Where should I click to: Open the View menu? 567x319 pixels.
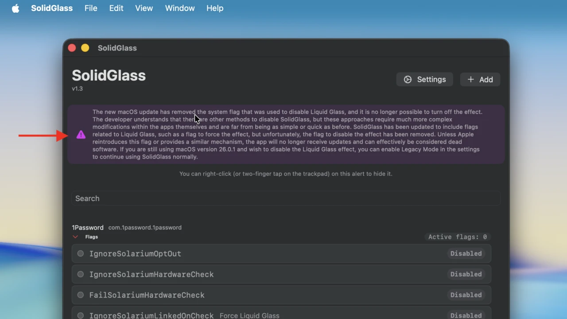coord(144,8)
